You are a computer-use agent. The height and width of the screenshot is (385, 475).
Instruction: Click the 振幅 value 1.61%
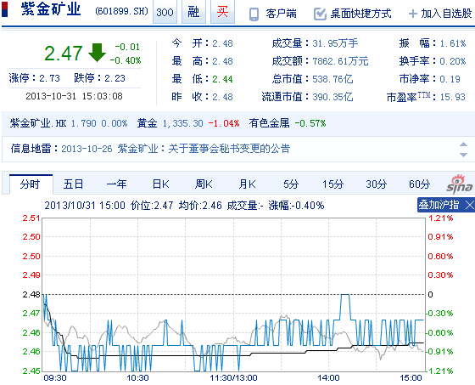(453, 43)
